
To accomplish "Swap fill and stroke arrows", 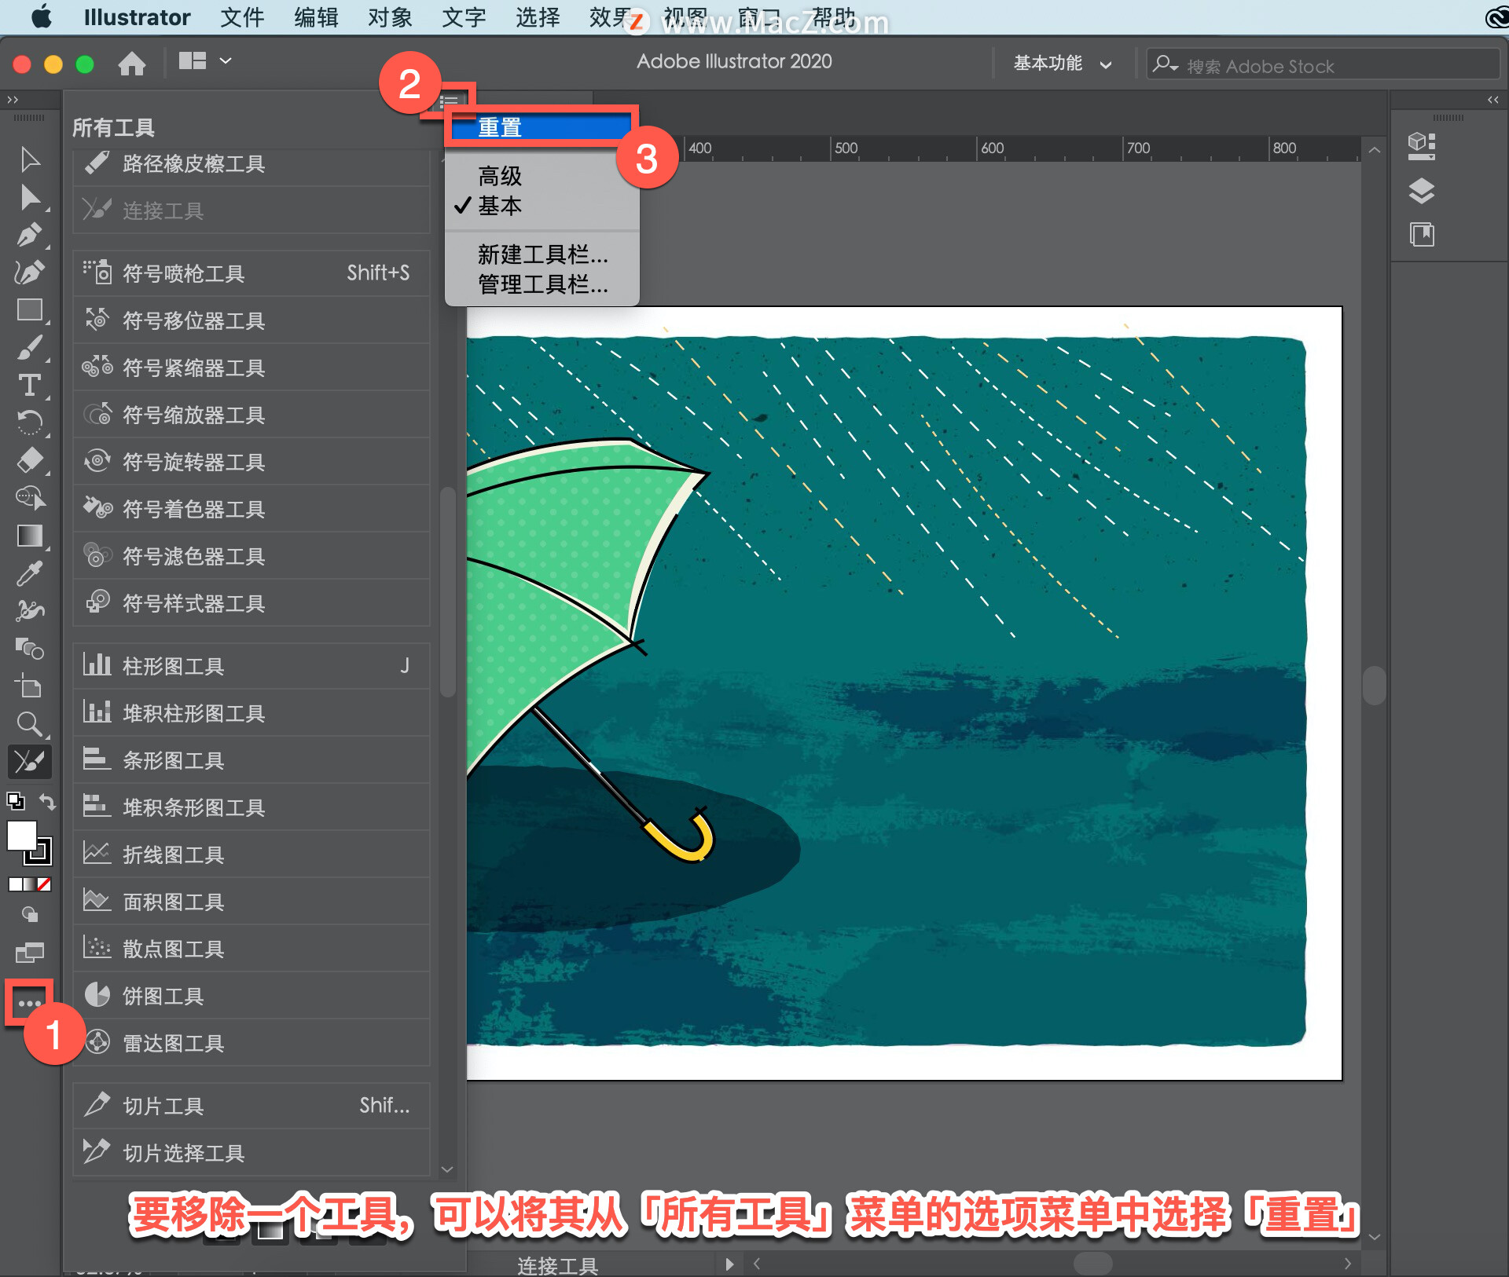I will click(x=47, y=802).
